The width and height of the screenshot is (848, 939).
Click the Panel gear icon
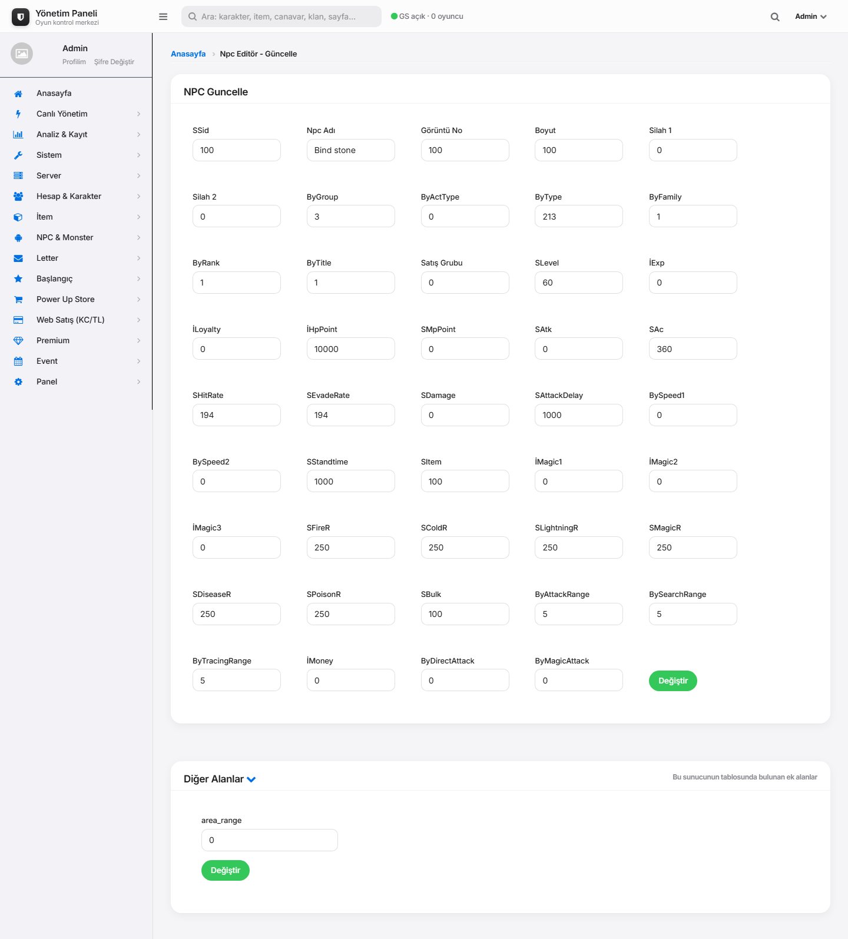(18, 382)
